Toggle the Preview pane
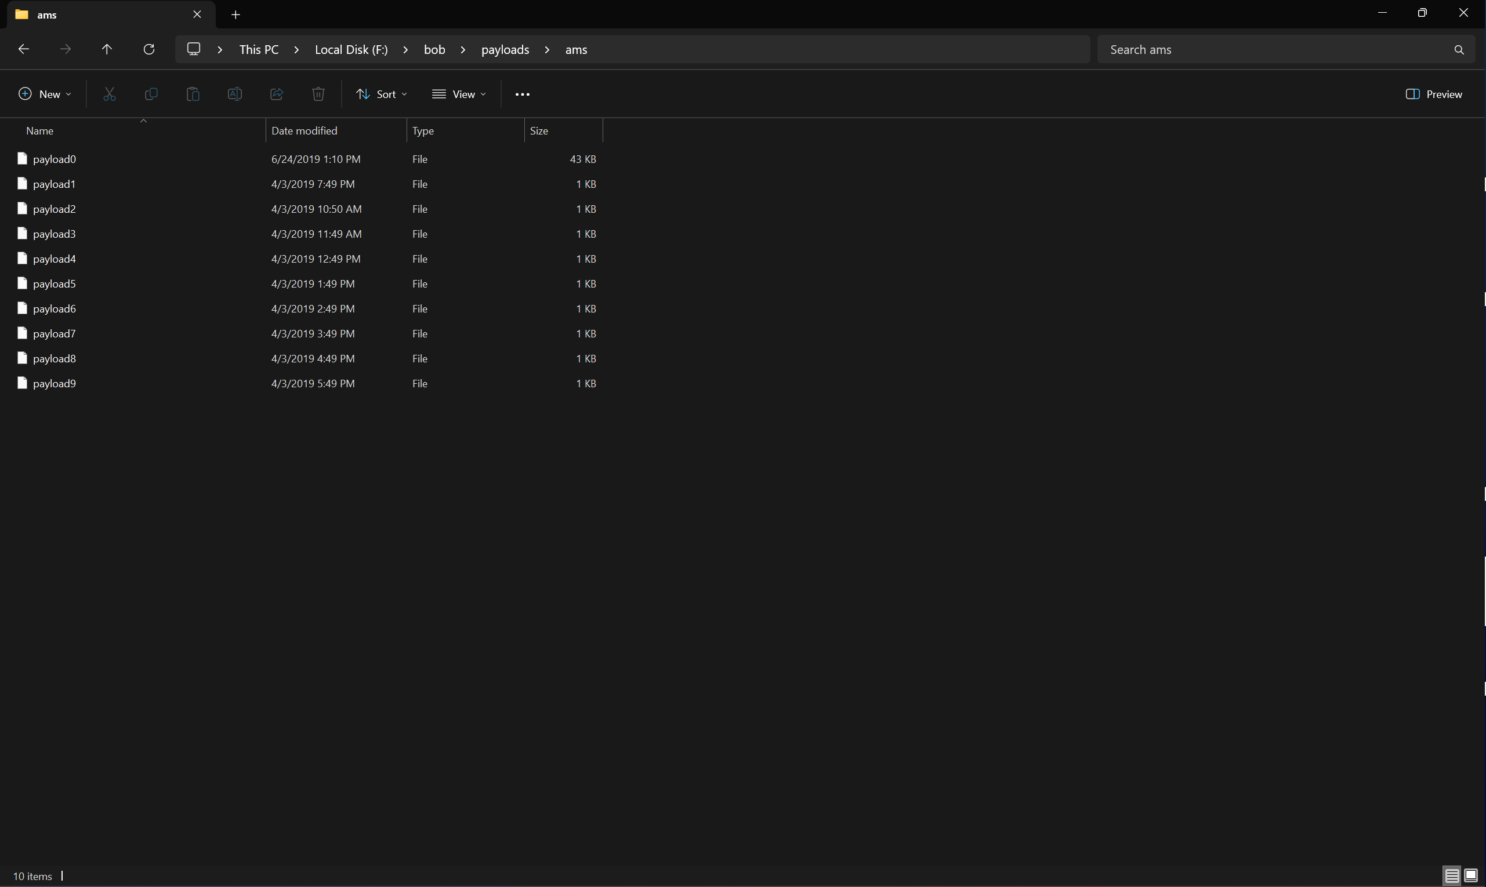This screenshot has width=1486, height=887. pyautogui.click(x=1433, y=94)
